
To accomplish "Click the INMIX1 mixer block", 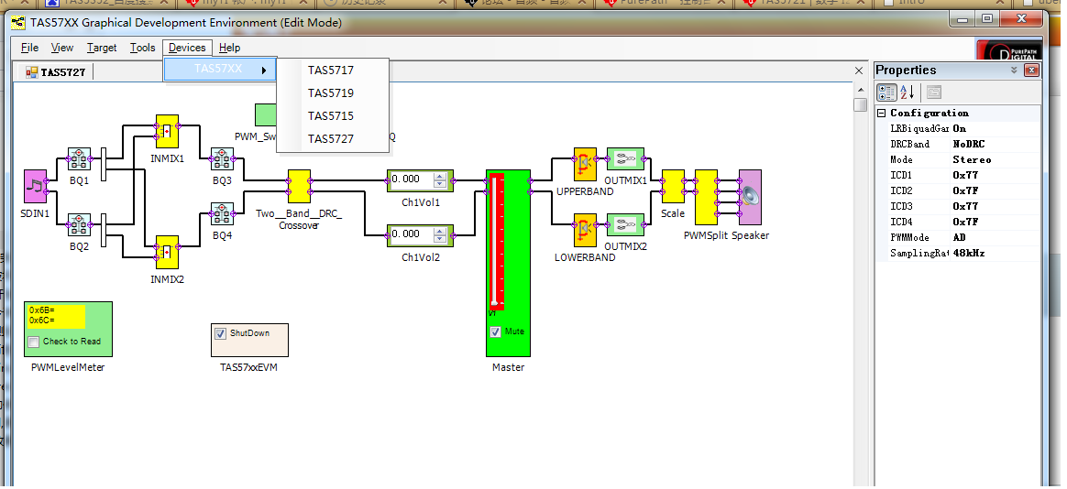I will 168,131.
